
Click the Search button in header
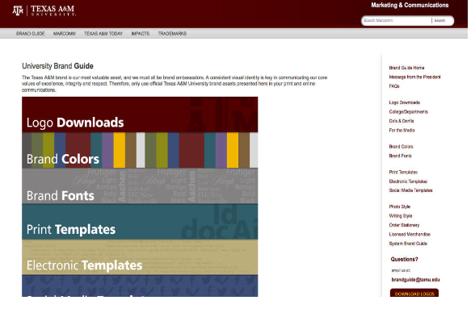pyautogui.click(x=439, y=20)
